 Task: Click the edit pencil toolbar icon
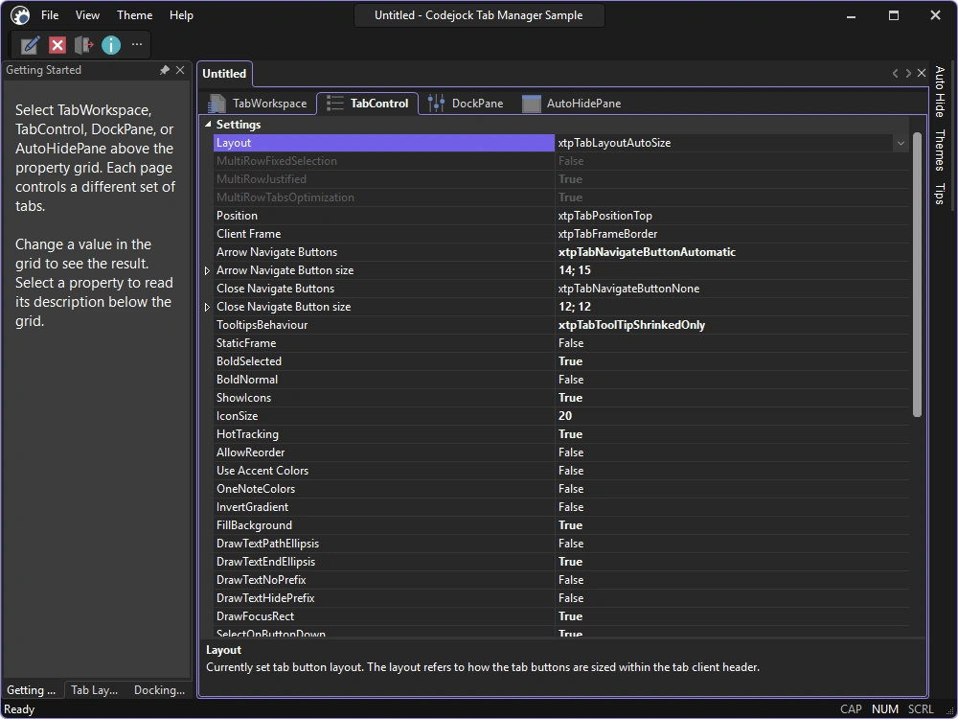pyautogui.click(x=30, y=45)
